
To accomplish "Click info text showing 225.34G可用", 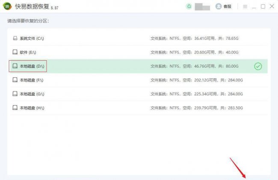I will pyautogui.click(x=197, y=94).
